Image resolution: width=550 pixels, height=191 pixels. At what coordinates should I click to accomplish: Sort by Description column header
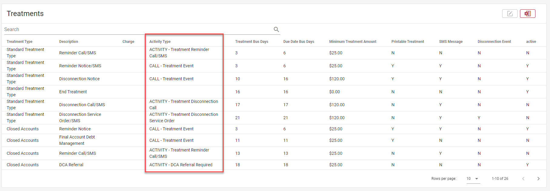tap(68, 42)
